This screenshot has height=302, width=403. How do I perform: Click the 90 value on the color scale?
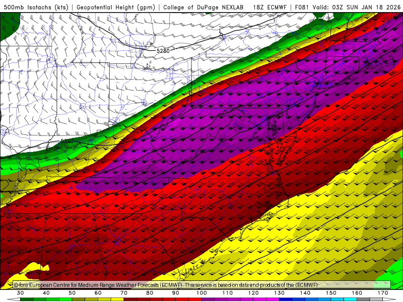[x=176, y=293]
